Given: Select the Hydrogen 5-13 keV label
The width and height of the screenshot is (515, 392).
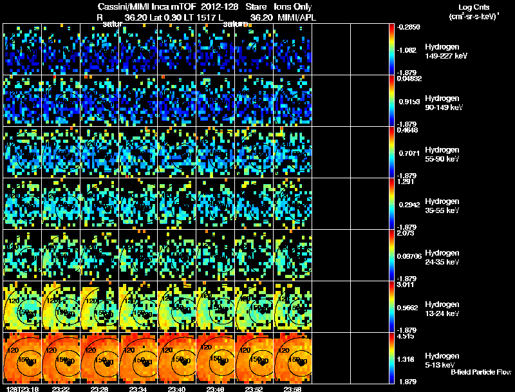Looking at the screenshot, I should (442, 360).
